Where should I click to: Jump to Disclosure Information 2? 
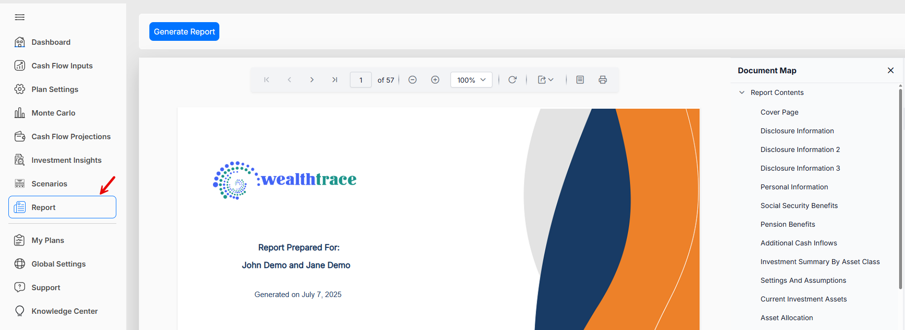pos(800,150)
